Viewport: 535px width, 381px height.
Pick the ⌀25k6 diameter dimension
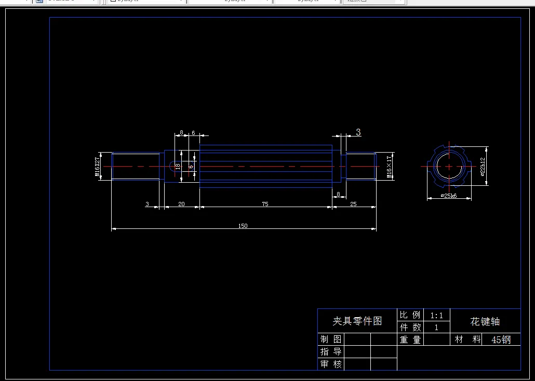tap(449, 196)
